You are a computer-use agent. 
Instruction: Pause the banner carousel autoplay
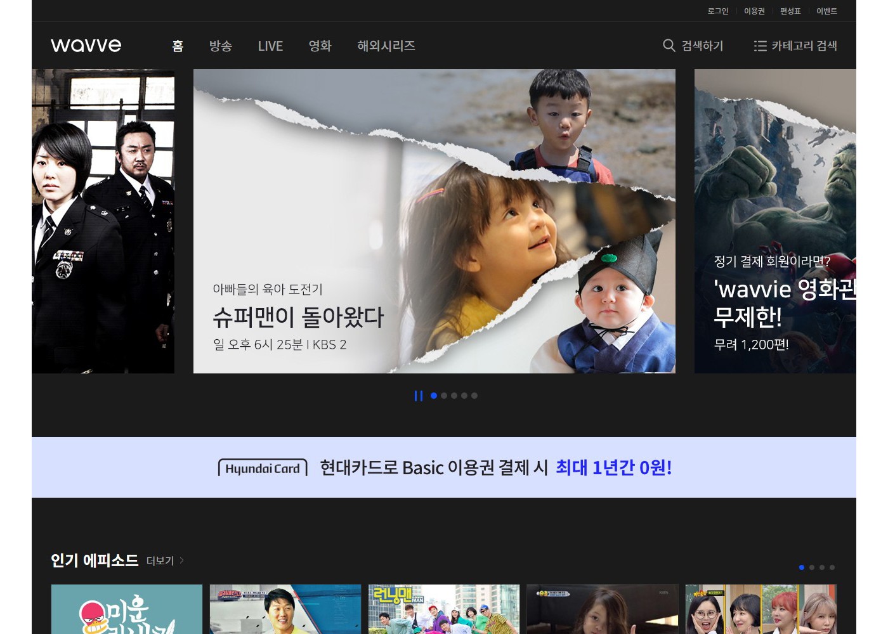[x=418, y=396]
